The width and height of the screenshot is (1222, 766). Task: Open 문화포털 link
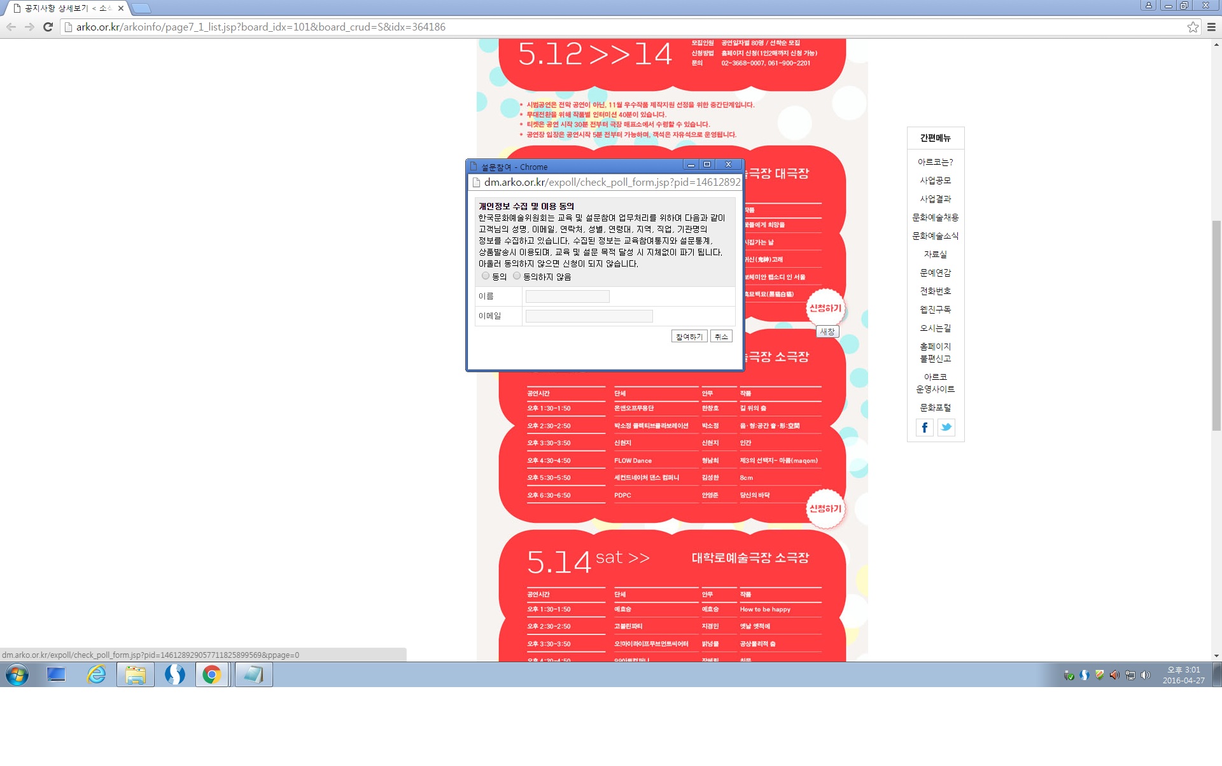coord(936,408)
